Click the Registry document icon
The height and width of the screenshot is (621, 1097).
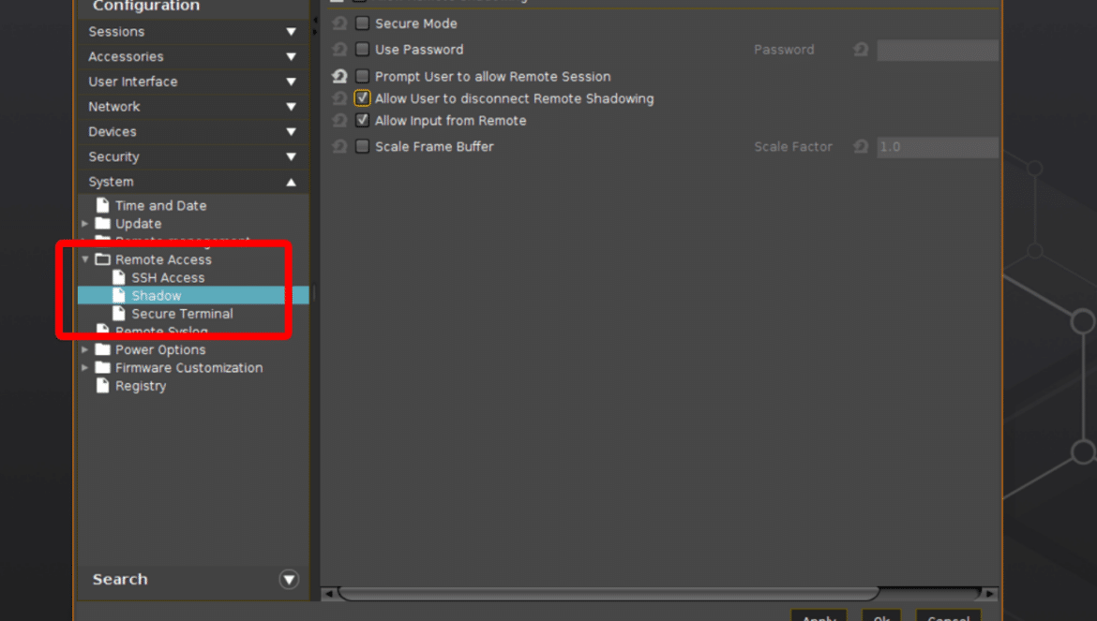tap(103, 386)
